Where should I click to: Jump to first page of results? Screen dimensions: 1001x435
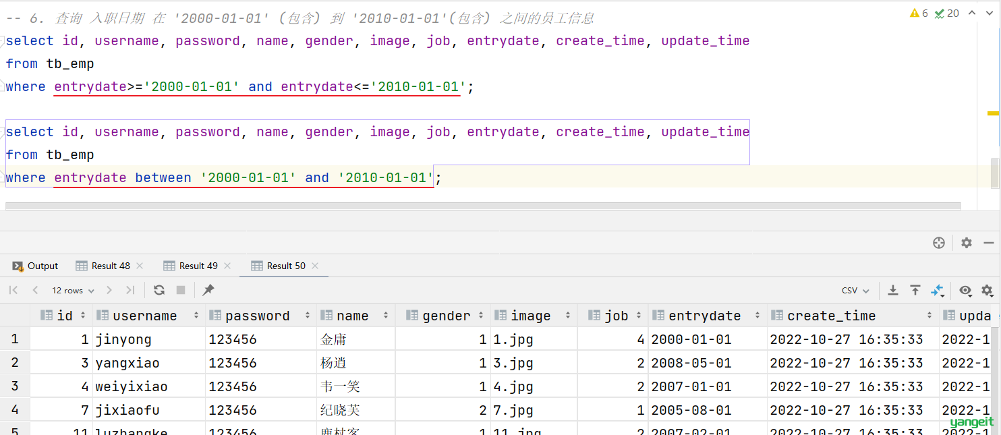tap(13, 290)
